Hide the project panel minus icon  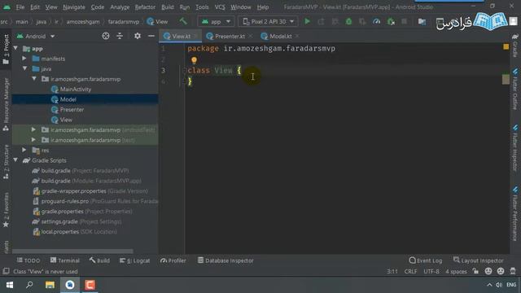coord(151,36)
